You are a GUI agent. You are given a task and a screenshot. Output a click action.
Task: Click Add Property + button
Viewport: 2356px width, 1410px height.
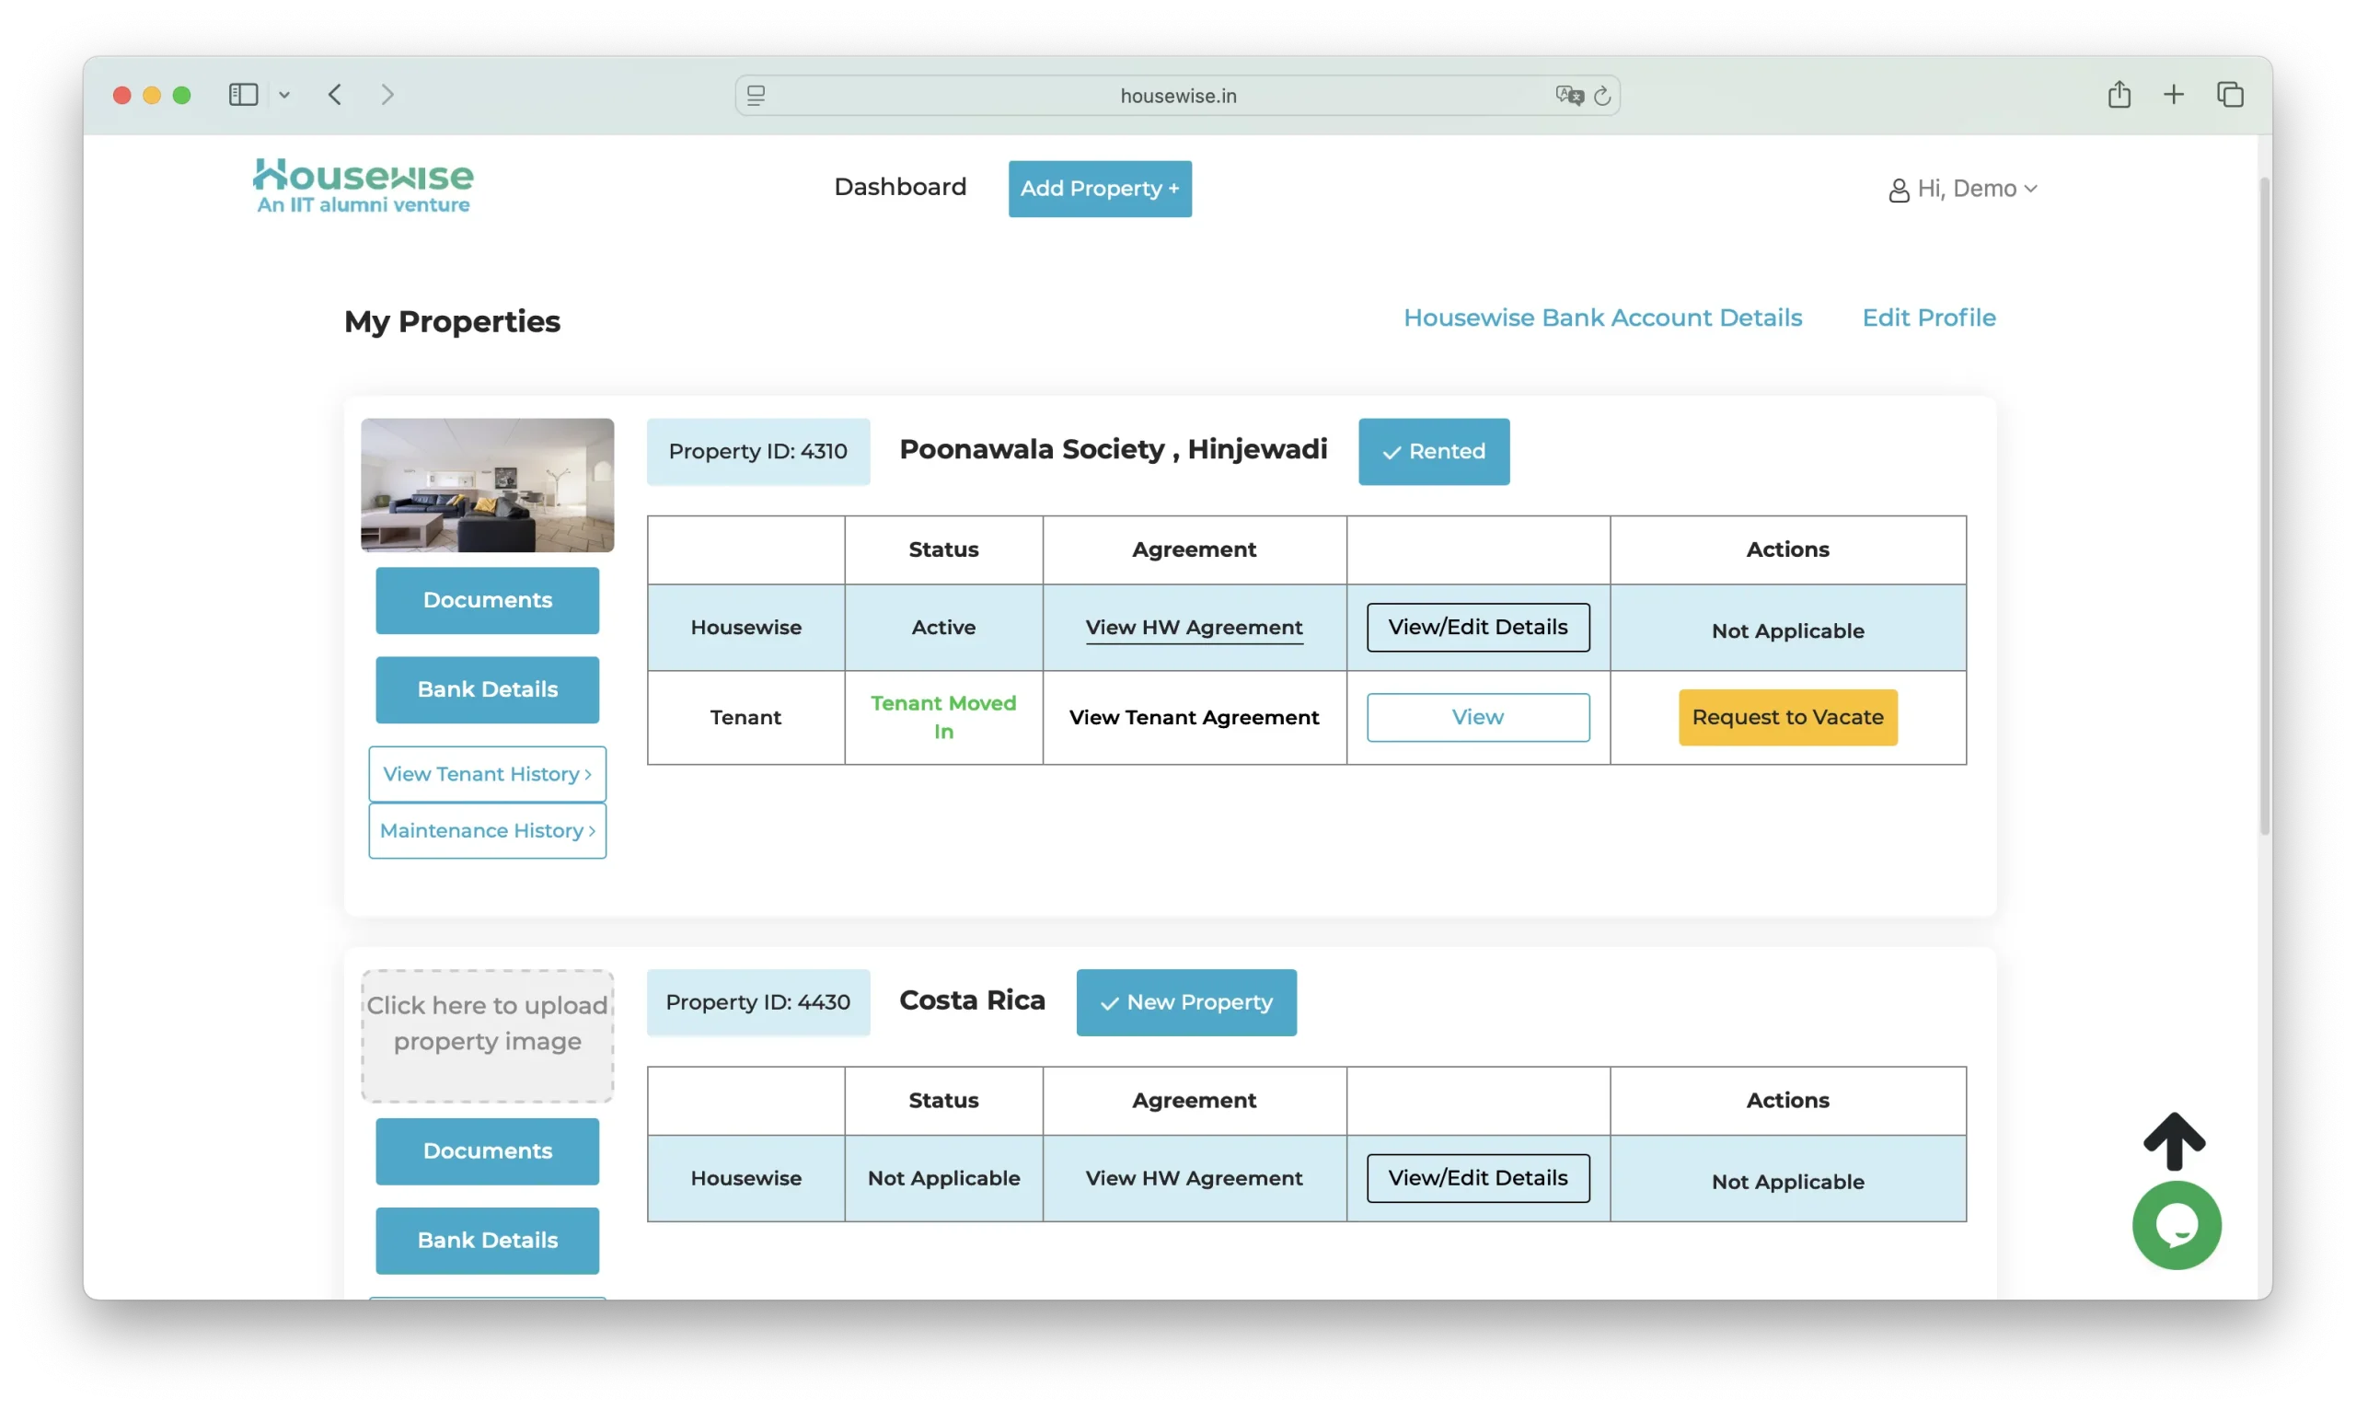coord(1099,189)
